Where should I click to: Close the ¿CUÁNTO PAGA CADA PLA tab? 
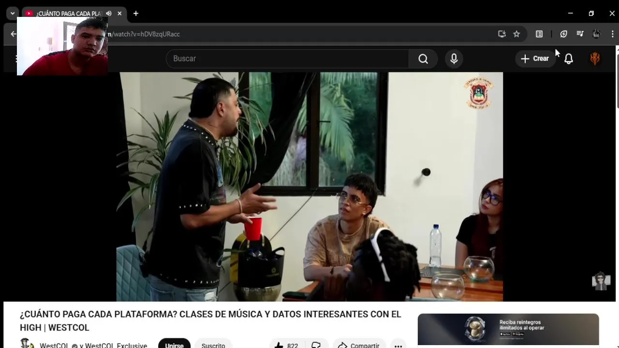(119, 14)
